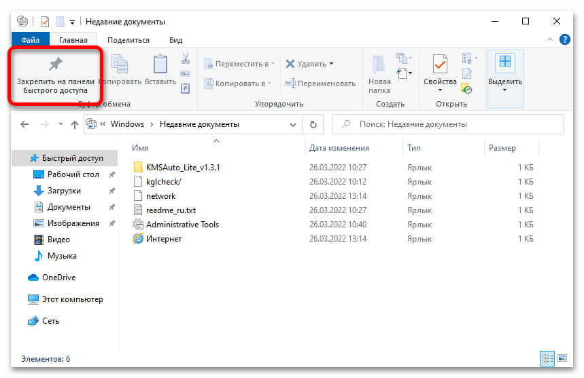Open the Удалить dropdown arrow
Screen dimensions: 584x378
pyautogui.click(x=331, y=64)
